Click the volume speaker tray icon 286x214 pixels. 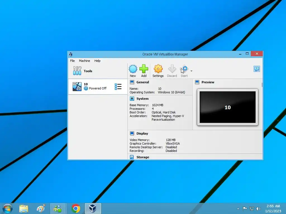(x=258, y=208)
